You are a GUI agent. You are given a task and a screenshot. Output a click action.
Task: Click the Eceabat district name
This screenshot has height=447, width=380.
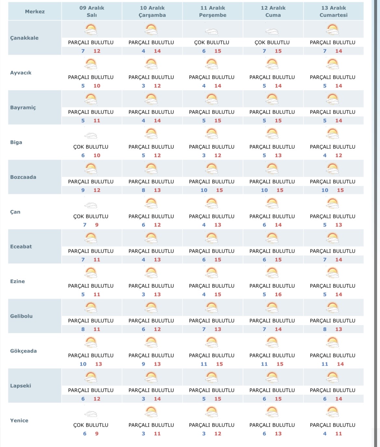(x=21, y=247)
